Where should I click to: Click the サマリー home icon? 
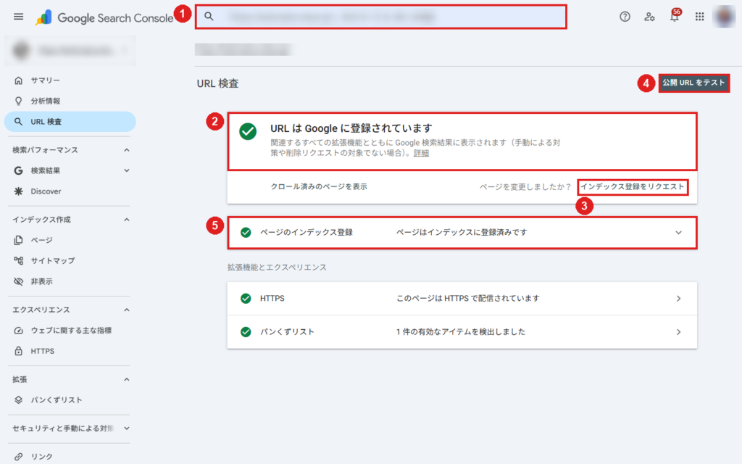pos(18,80)
